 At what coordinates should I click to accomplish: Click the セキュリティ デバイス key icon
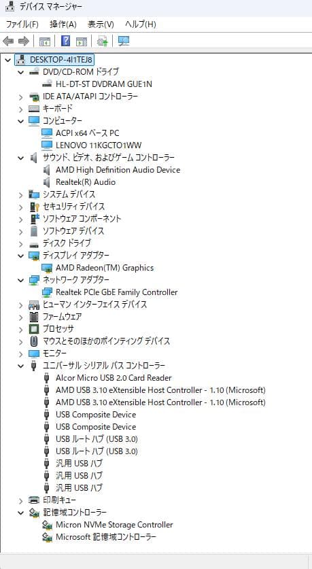pyautogui.click(x=34, y=207)
